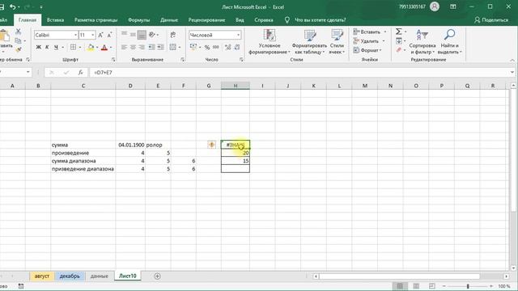Click the fill down icon
This screenshot has width=518, height=291.
399,41
